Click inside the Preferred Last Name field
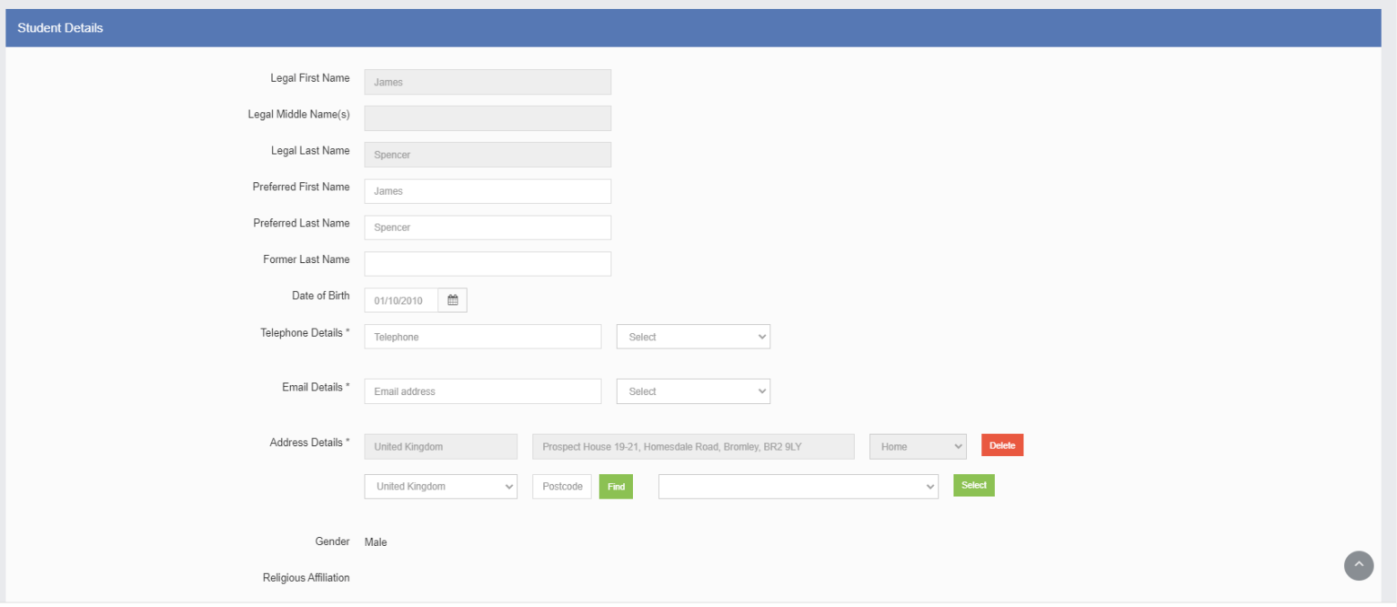Image resolution: width=1397 pixels, height=607 pixels. click(x=487, y=227)
